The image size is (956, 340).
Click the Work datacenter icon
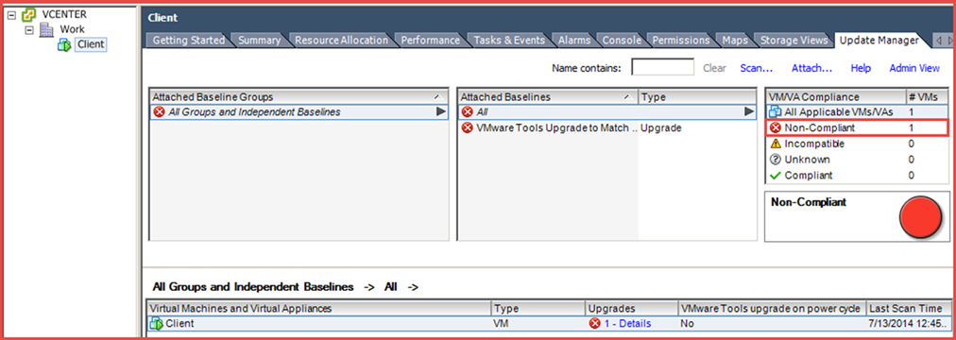(45, 29)
